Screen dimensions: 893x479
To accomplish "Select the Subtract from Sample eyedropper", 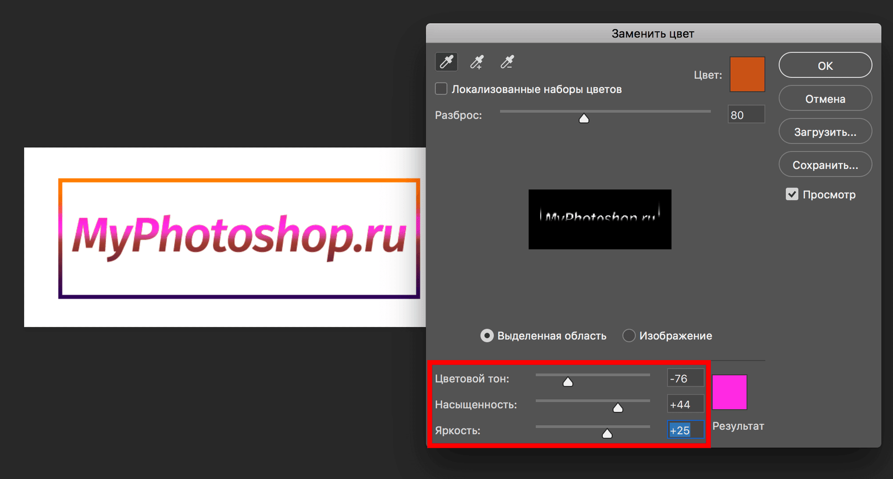I will point(507,61).
